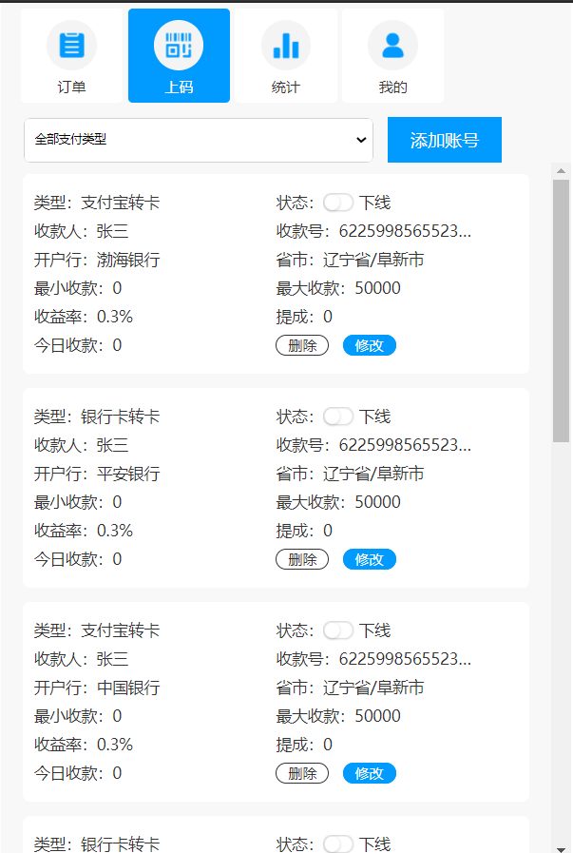Click the 添加账号 button
The height and width of the screenshot is (853, 573).
(445, 140)
